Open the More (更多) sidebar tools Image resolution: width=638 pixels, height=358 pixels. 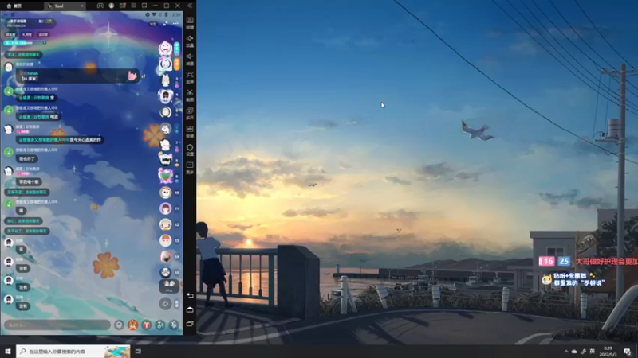point(190,167)
